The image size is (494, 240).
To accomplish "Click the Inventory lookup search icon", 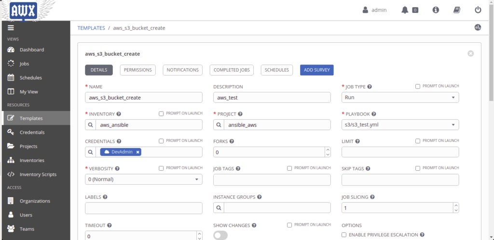I will [90, 125].
